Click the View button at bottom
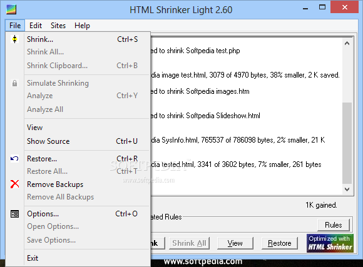The width and height of the screenshot is (363, 267). tap(235, 243)
